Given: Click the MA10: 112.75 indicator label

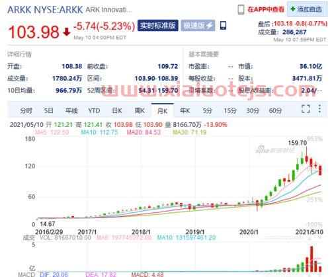Looking at the screenshot, I should (x=99, y=132).
